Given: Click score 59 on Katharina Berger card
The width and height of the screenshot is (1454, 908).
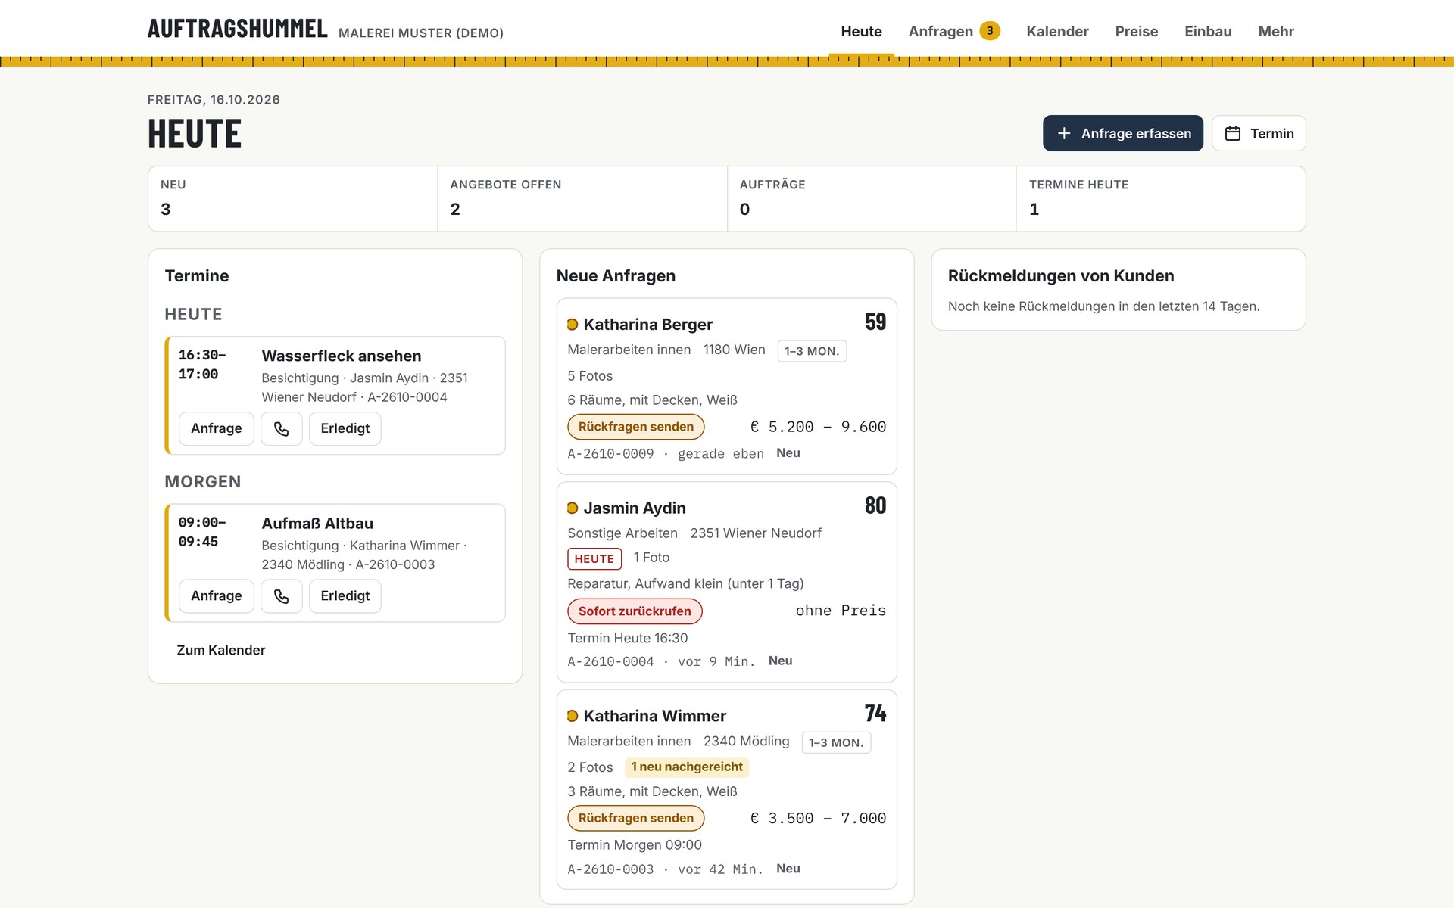Looking at the screenshot, I should (x=875, y=322).
